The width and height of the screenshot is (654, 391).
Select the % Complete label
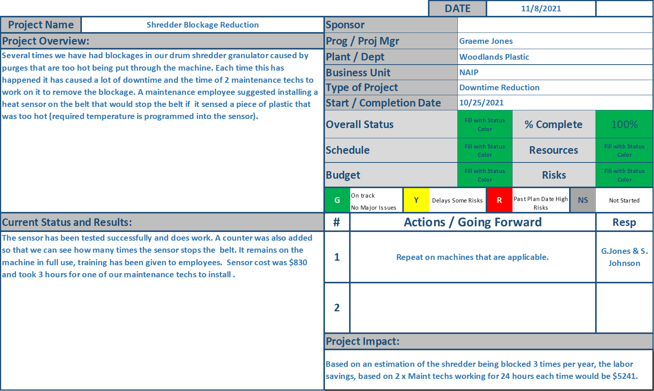point(554,124)
